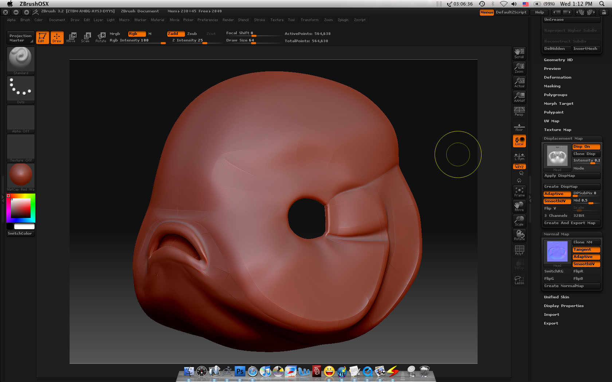Click the AAHalf zoom icon
612x382 pixels.
519,97
